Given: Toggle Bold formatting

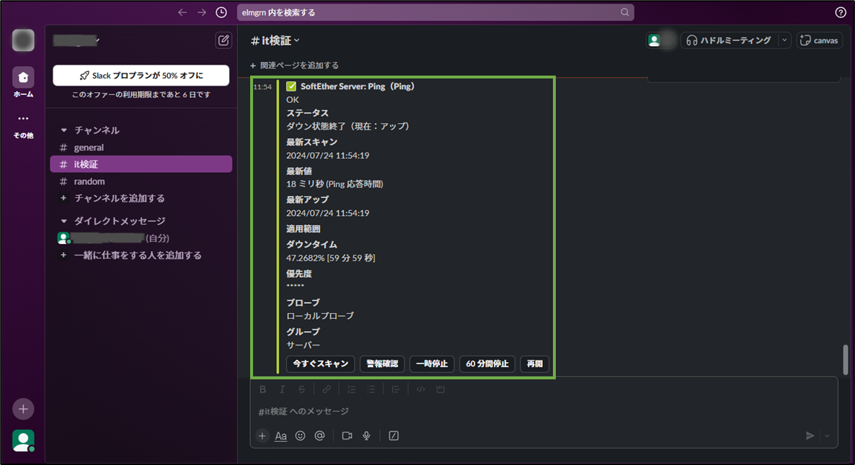Looking at the screenshot, I should [x=263, y=389].
